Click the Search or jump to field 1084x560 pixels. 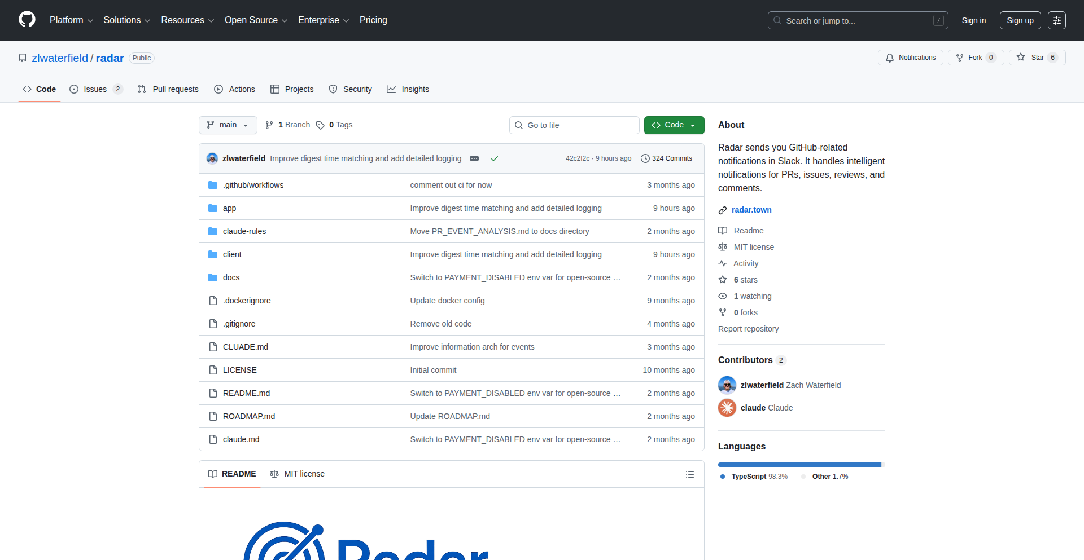847,20
